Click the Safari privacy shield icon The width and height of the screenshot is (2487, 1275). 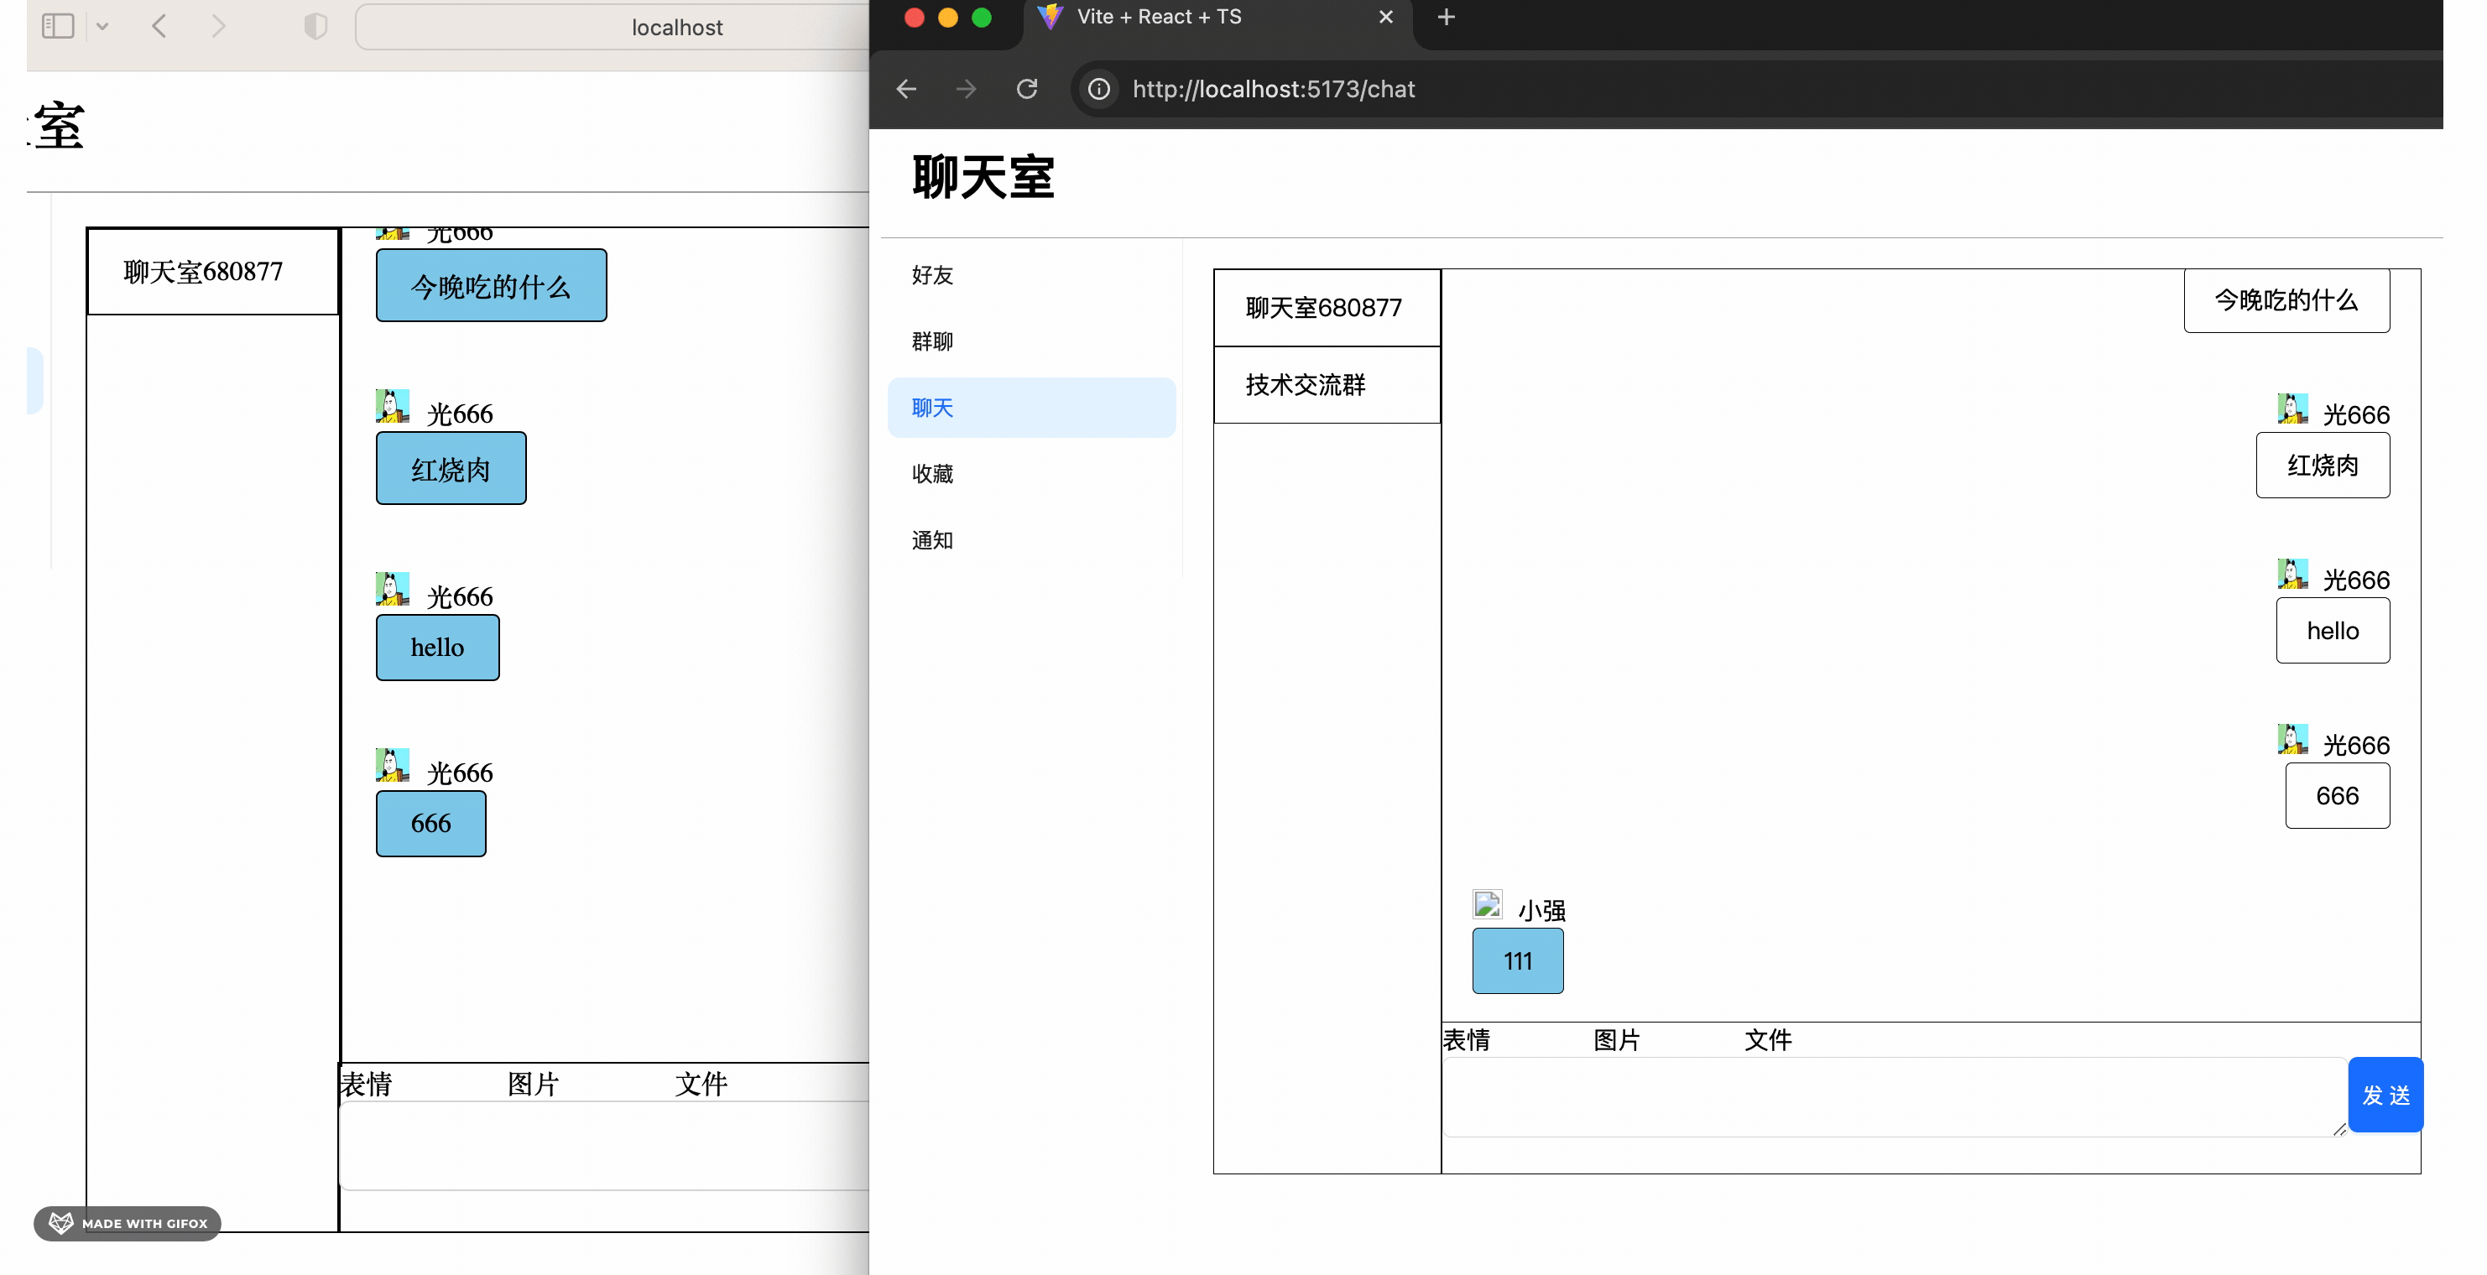coord(315,26)
